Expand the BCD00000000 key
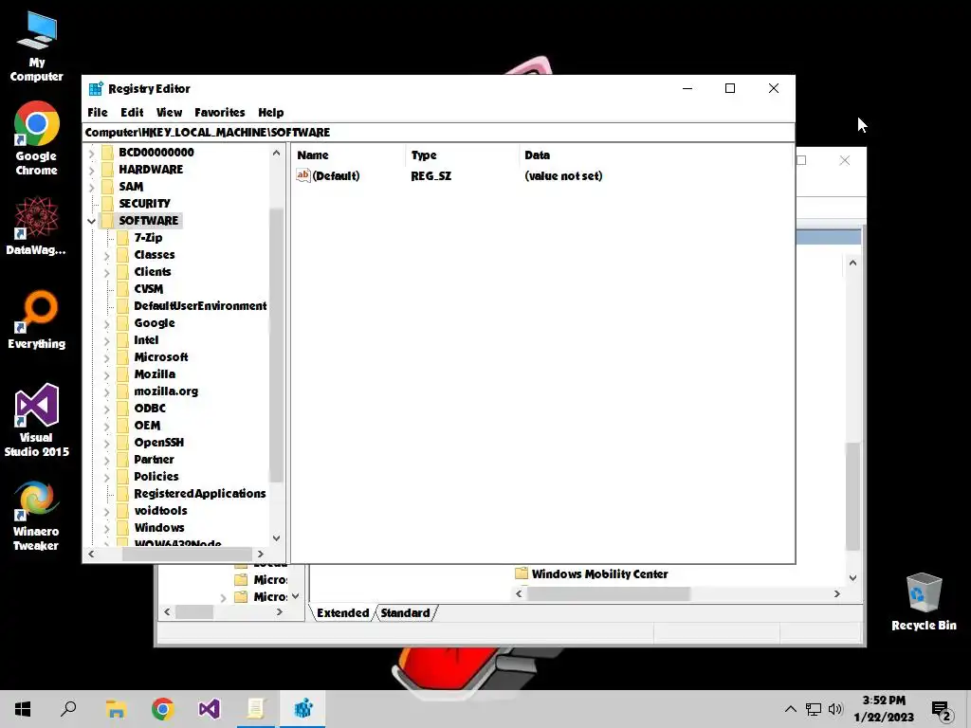This screenshot has width=971, height=728. [x=92, y=153]
